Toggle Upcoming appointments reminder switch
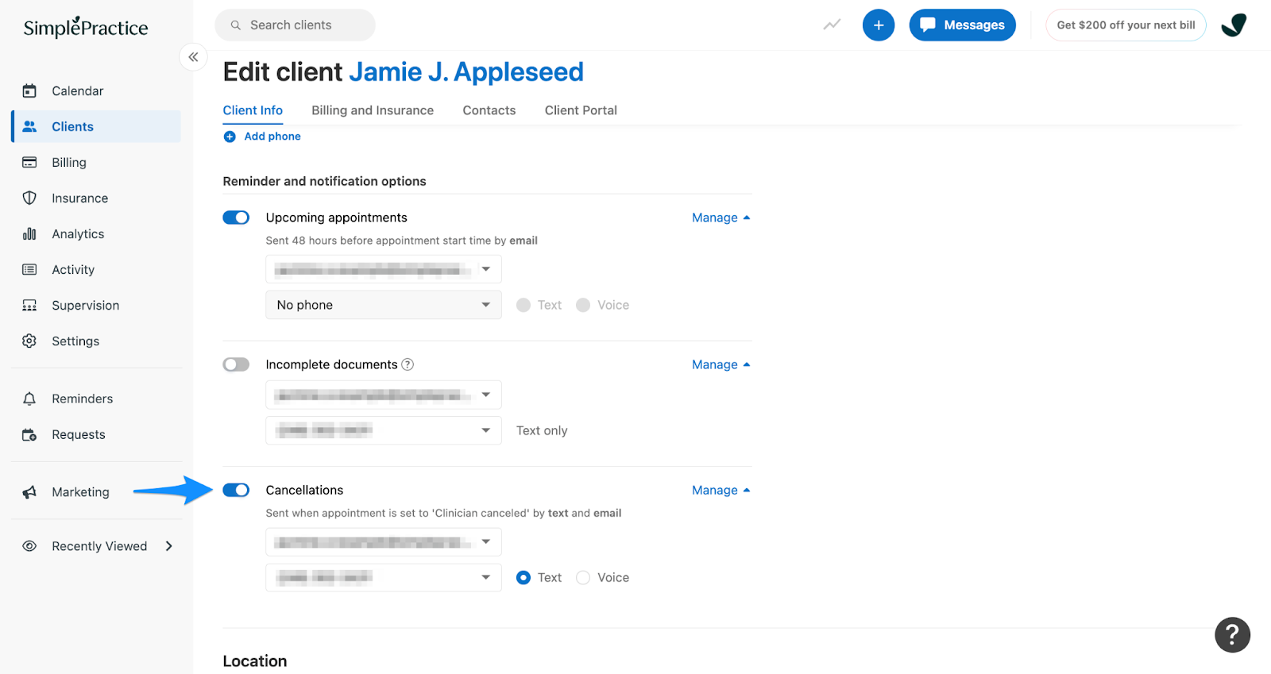 236,218
